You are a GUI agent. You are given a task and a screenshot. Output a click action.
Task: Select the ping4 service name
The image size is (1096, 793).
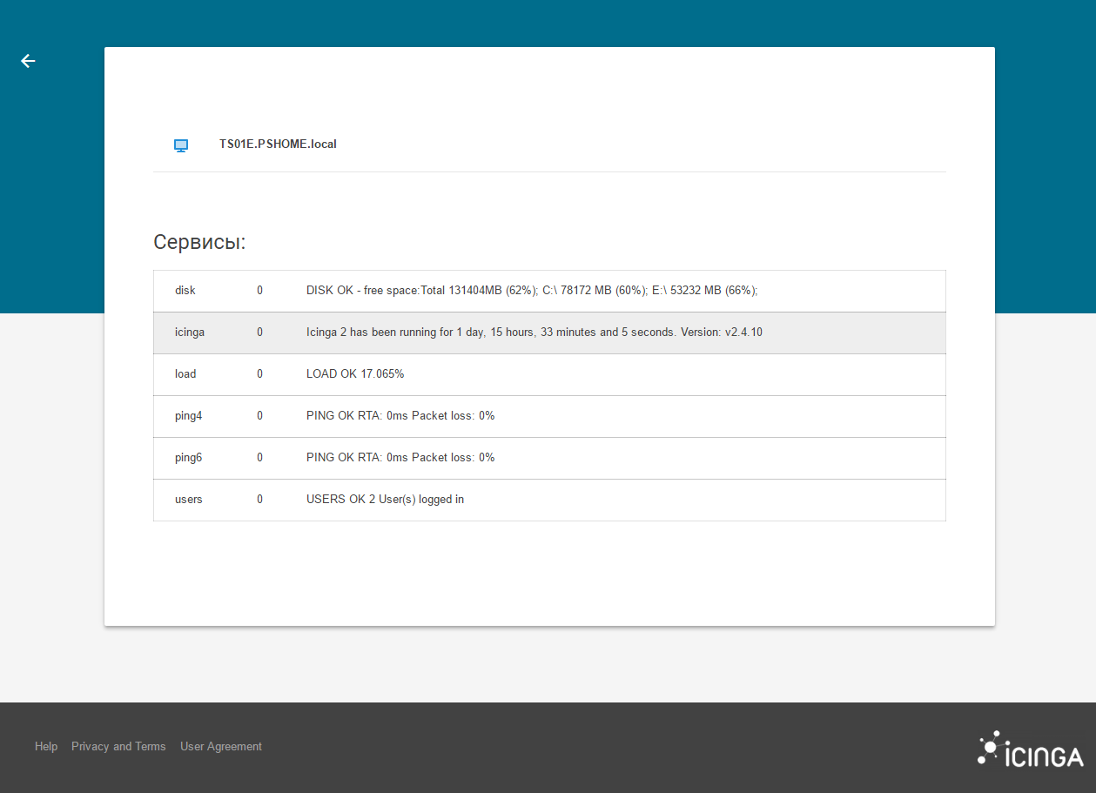coord(188,416)
